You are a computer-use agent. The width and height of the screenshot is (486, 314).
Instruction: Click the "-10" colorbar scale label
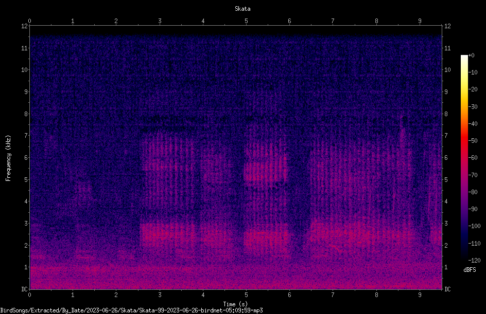tap(473, 72)
